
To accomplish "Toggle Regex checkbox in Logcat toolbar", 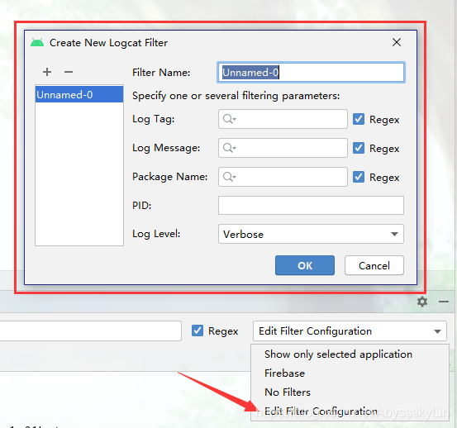I will tap(198, 331).
